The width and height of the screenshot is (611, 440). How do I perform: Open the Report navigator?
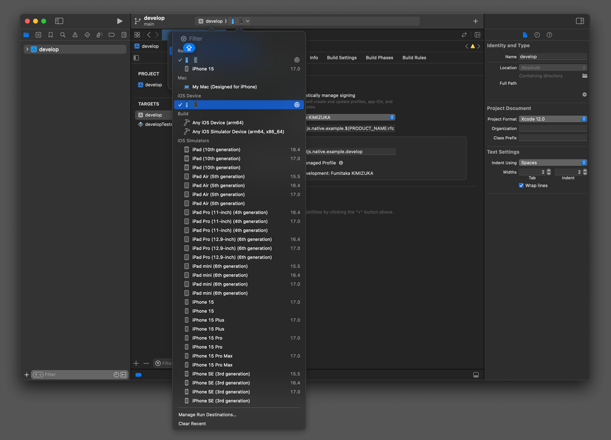point(124,35)
